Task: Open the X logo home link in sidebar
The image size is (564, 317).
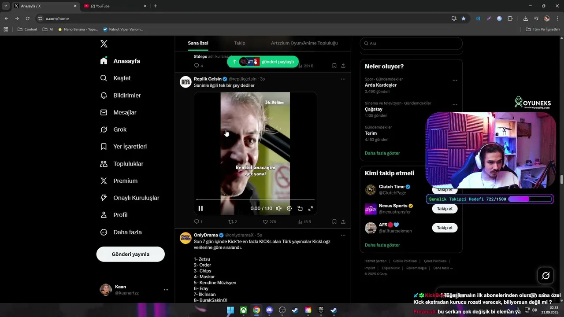Action: click(104, 44)
